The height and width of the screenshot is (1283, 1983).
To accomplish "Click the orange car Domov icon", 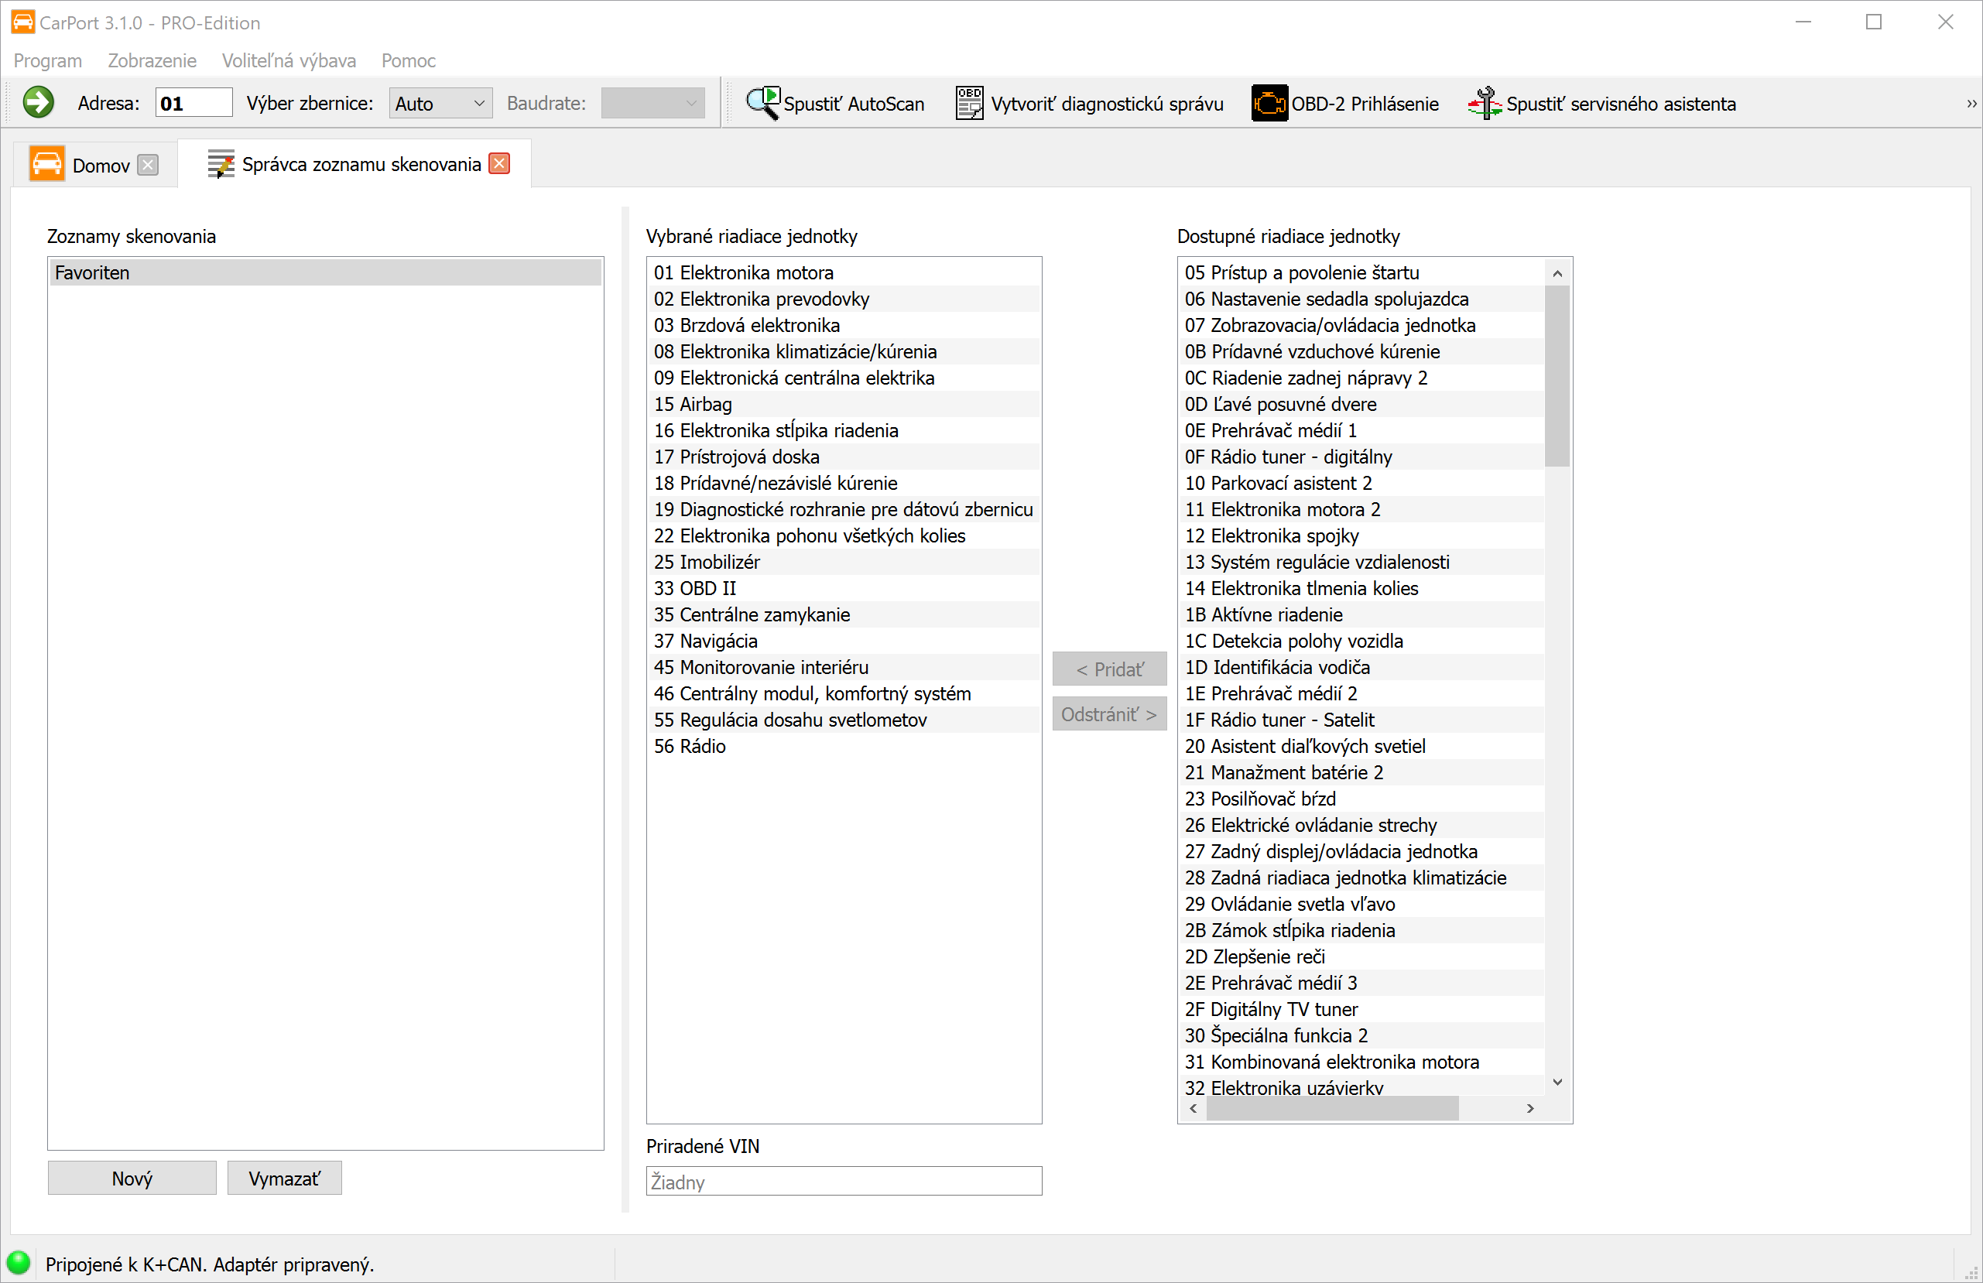I will [x=46, y=164].
